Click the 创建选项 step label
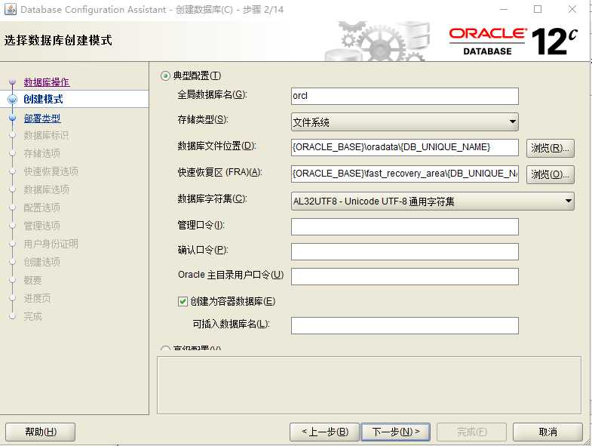Screen dimensions: 592x446 [x=42, y=262]
